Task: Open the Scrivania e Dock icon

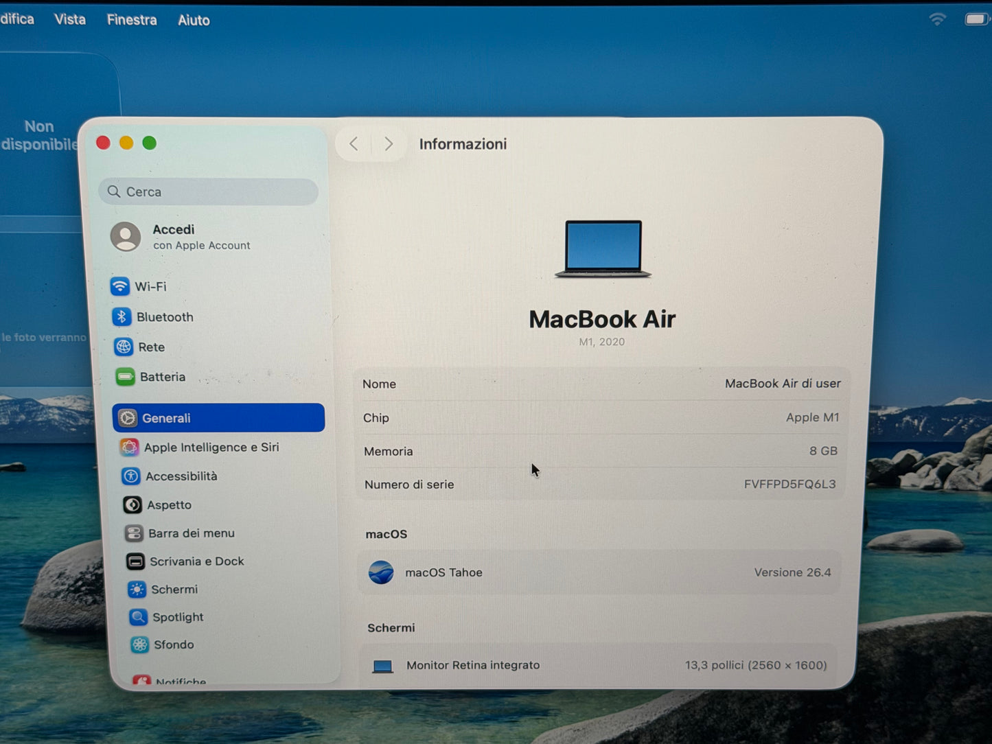Action: [135, 561]
